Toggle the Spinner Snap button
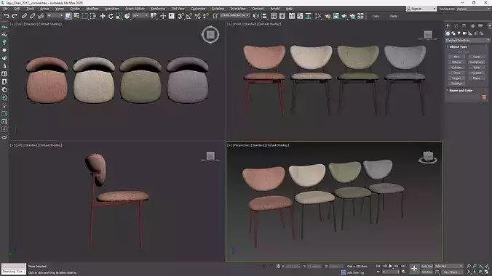This screenshot has width=492, height=276. pos(206,16)
